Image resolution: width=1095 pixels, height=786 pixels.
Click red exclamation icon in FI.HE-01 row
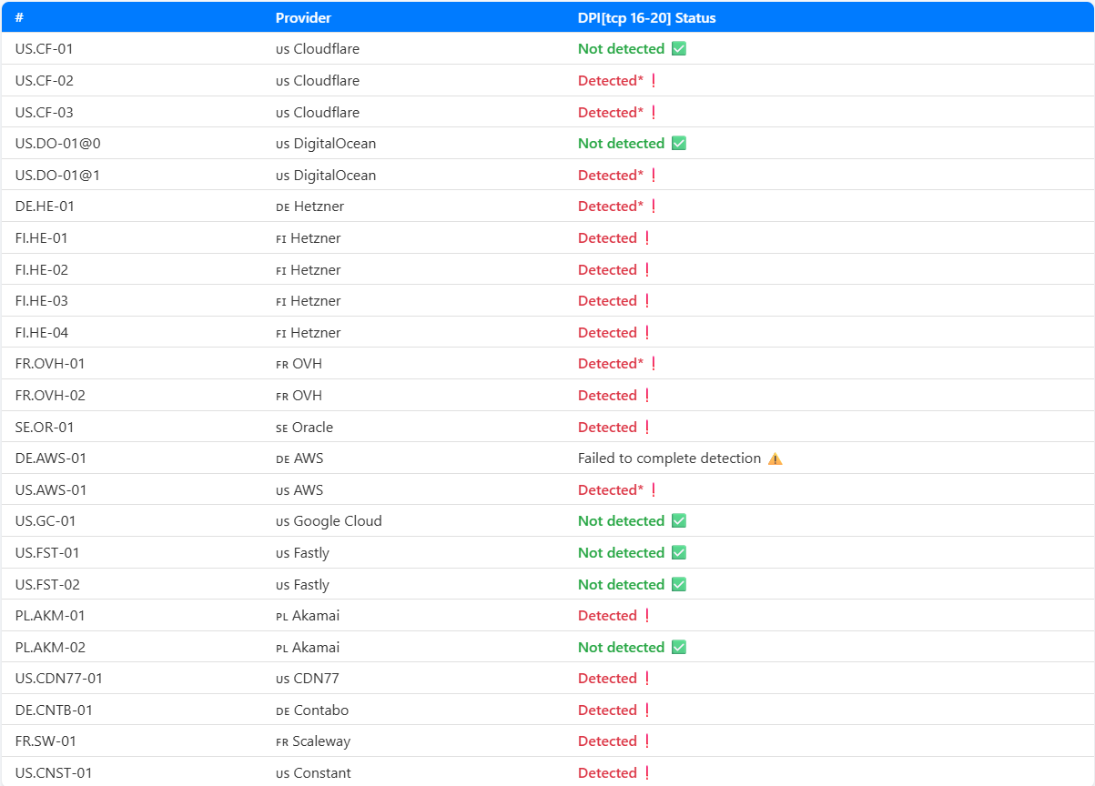pos(647,238)
